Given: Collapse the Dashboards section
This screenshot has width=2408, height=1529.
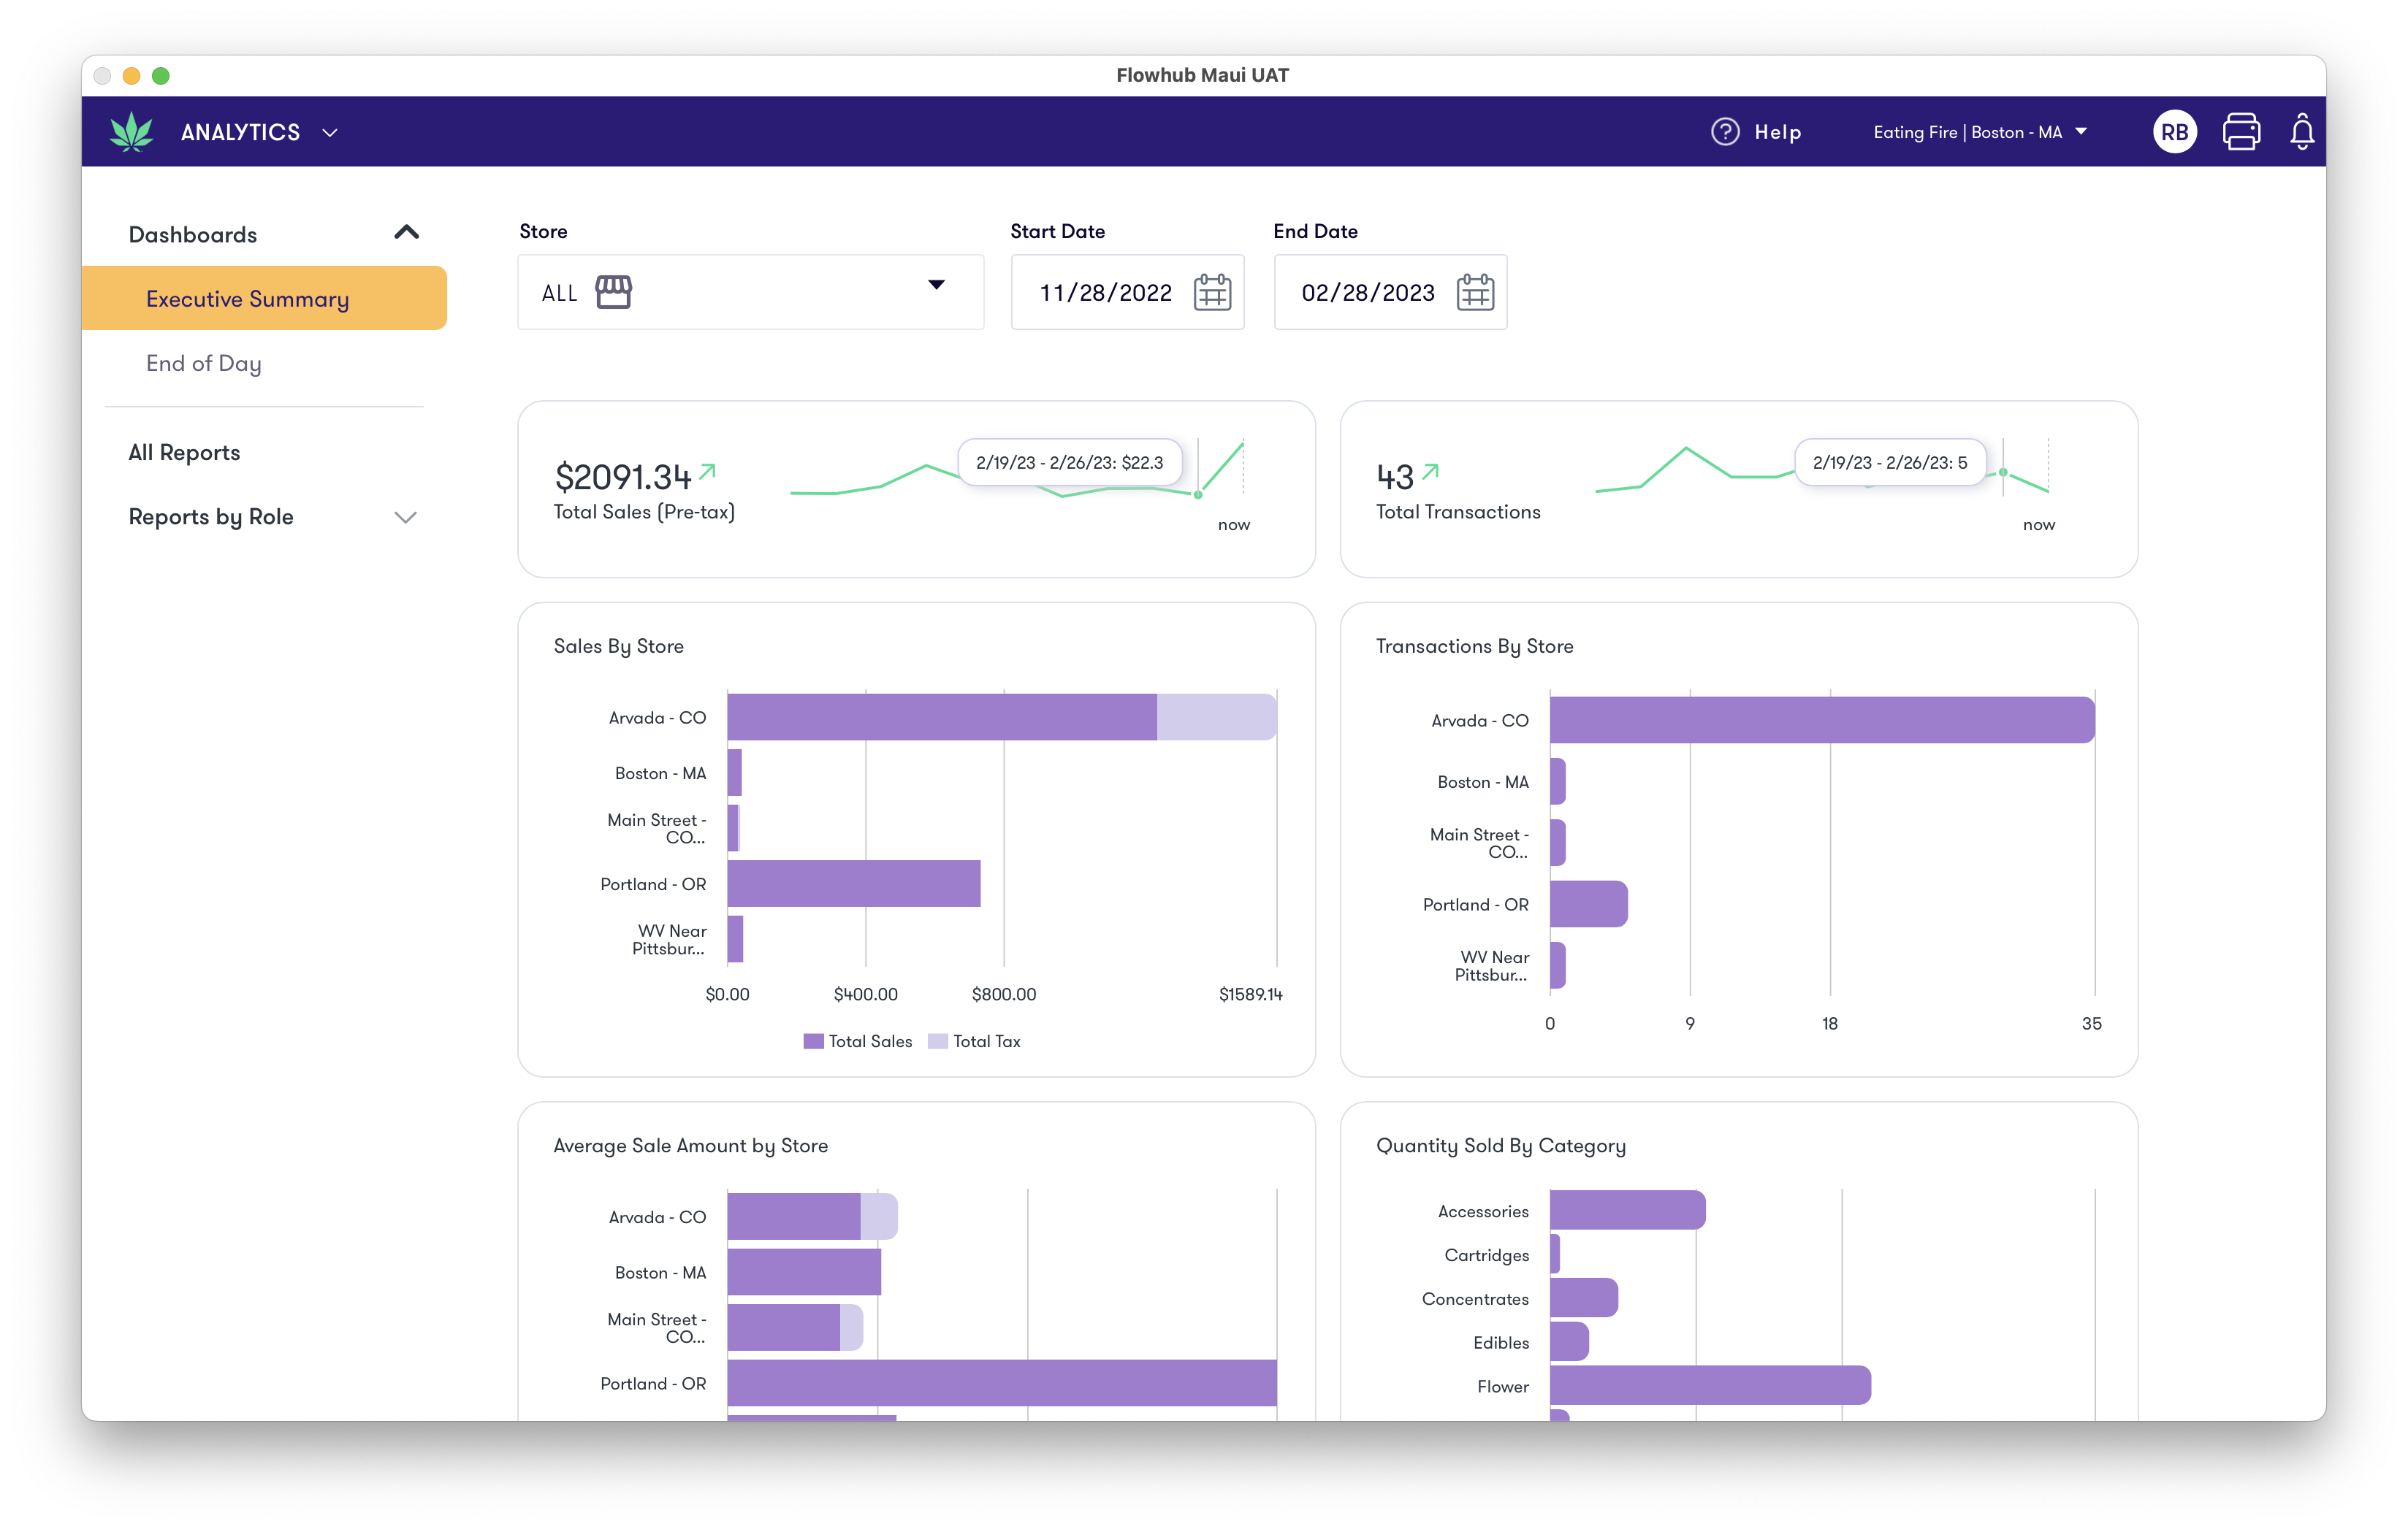Looking at the screenshot, I should (x=406, y=233).
